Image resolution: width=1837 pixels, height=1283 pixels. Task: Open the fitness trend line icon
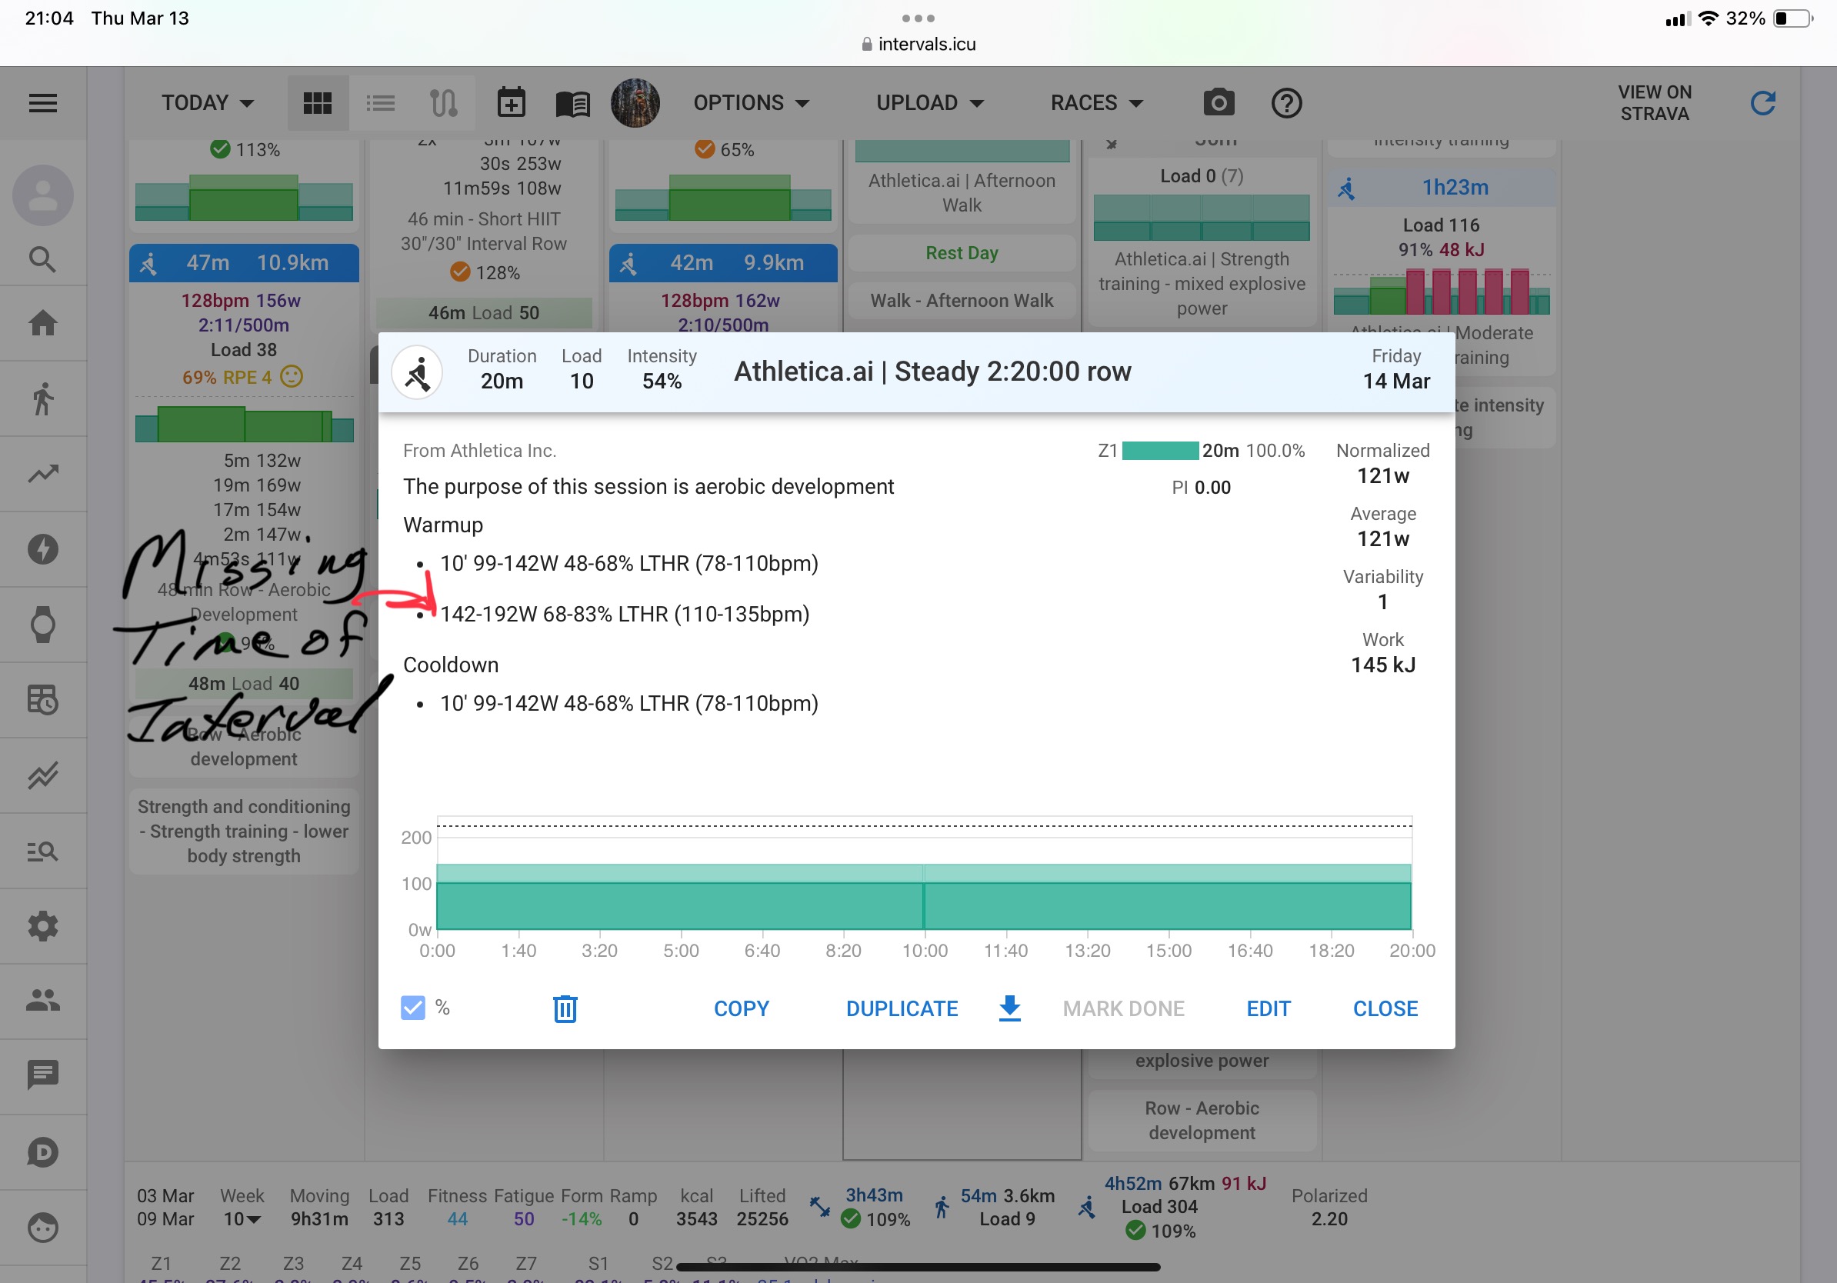click(43, 474)
